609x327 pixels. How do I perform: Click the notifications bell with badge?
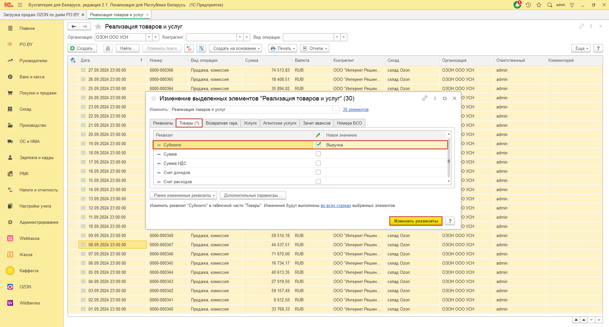[517, 5]
